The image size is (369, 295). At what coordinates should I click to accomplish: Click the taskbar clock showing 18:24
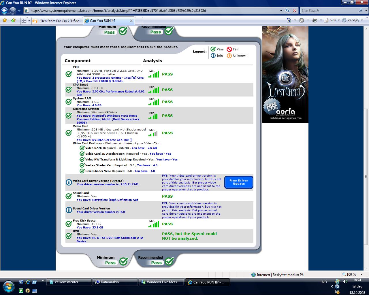(x=357, y=280)
